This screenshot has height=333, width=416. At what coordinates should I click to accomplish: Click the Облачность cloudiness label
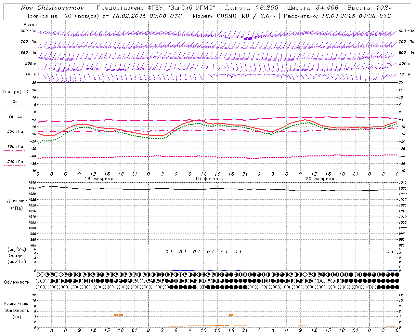pos(17,282)
